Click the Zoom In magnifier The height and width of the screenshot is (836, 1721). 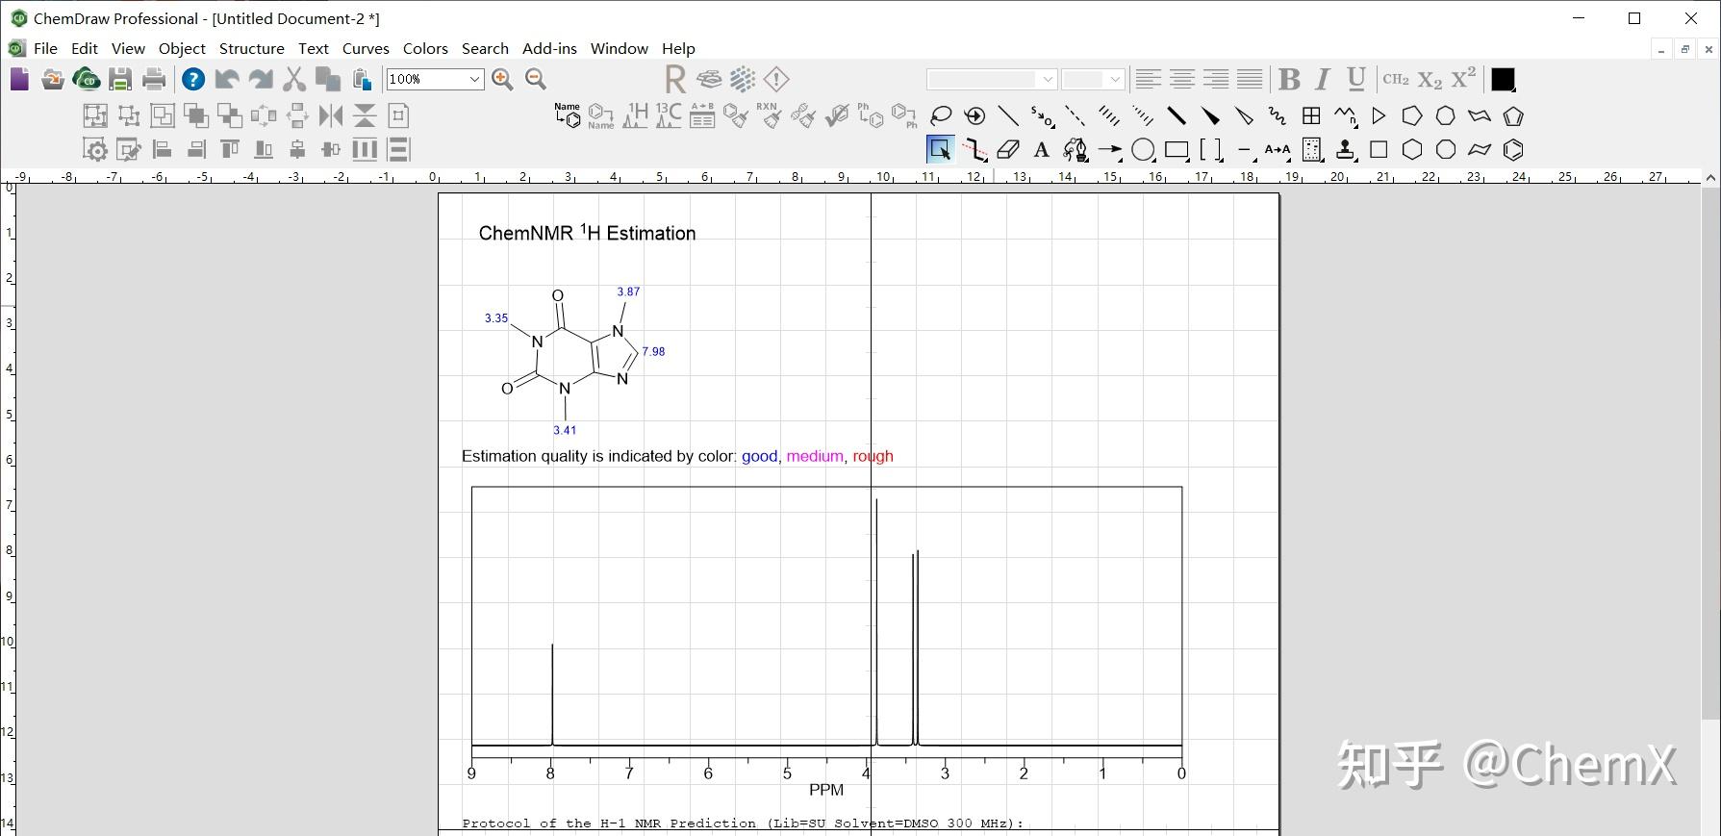pyautogui.click(x=502, y=80)
